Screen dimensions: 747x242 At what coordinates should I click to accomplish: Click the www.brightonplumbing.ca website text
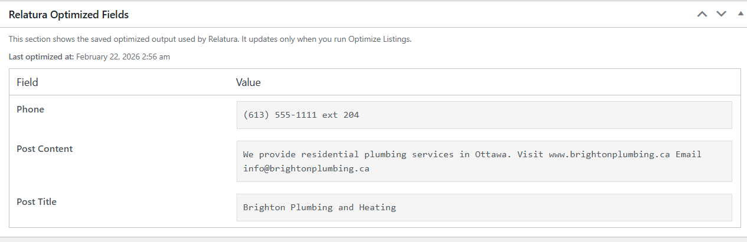tap(610, 154)
